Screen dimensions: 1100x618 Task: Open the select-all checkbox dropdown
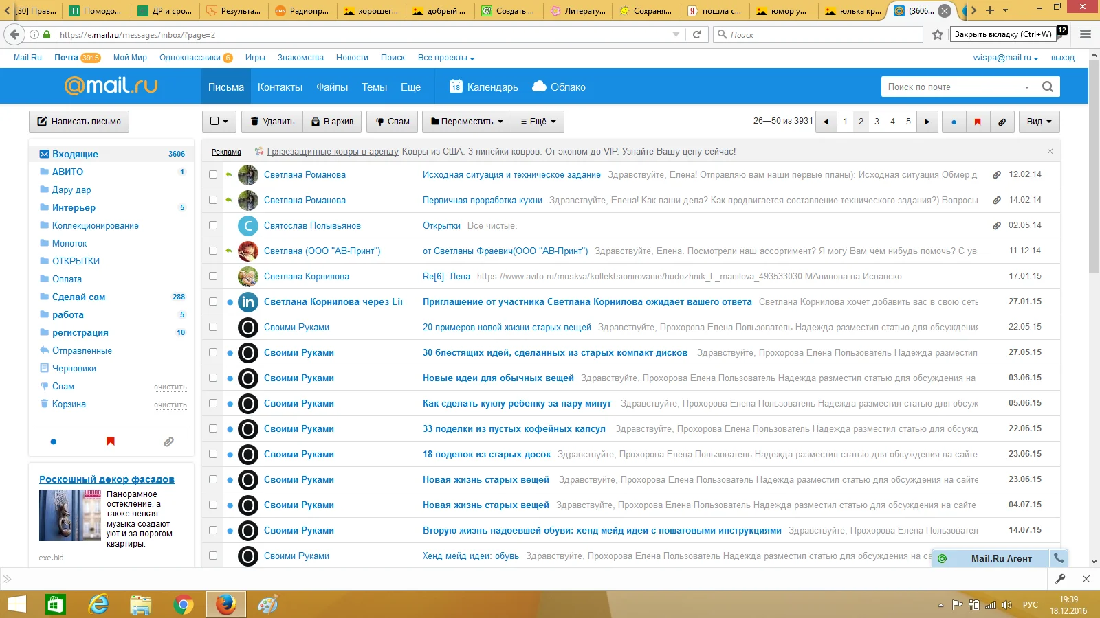(x=219, y=122)
